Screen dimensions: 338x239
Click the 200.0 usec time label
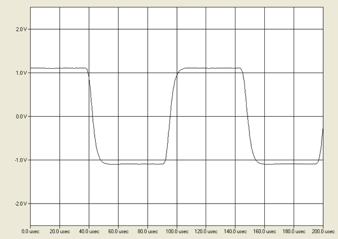(323, 232)
